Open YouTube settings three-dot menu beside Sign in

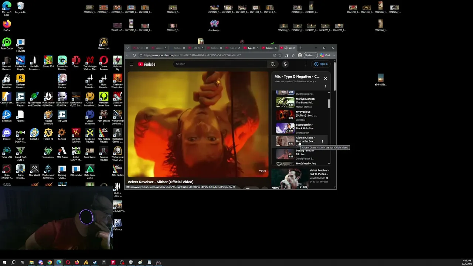click(x=306, y=64)
